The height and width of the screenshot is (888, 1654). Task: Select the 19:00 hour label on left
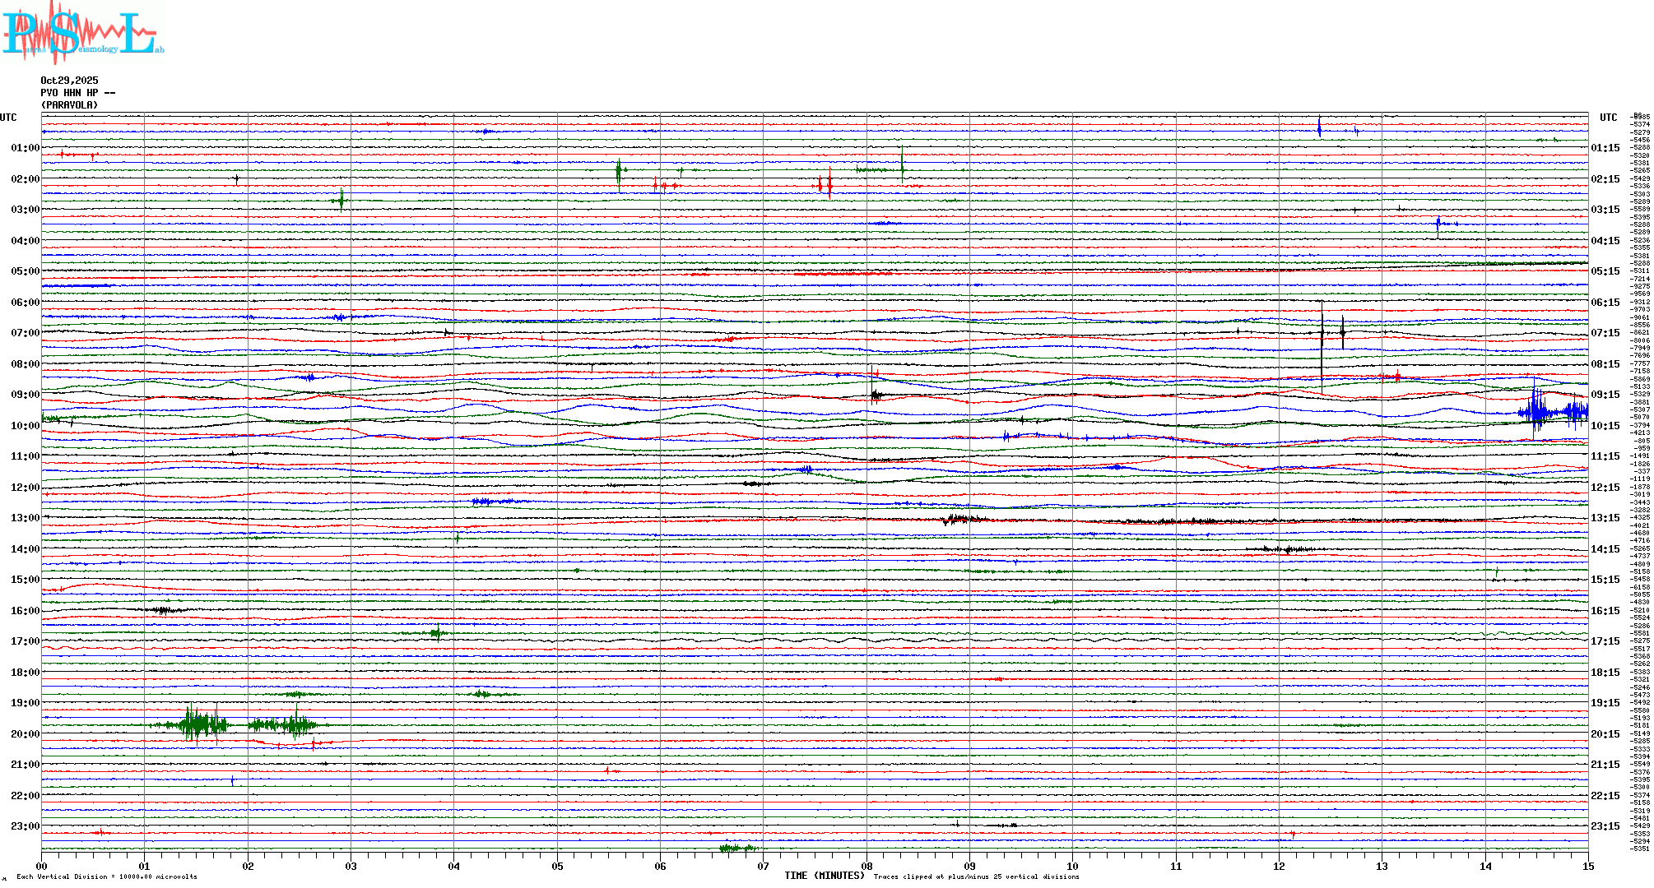(25, 703)
